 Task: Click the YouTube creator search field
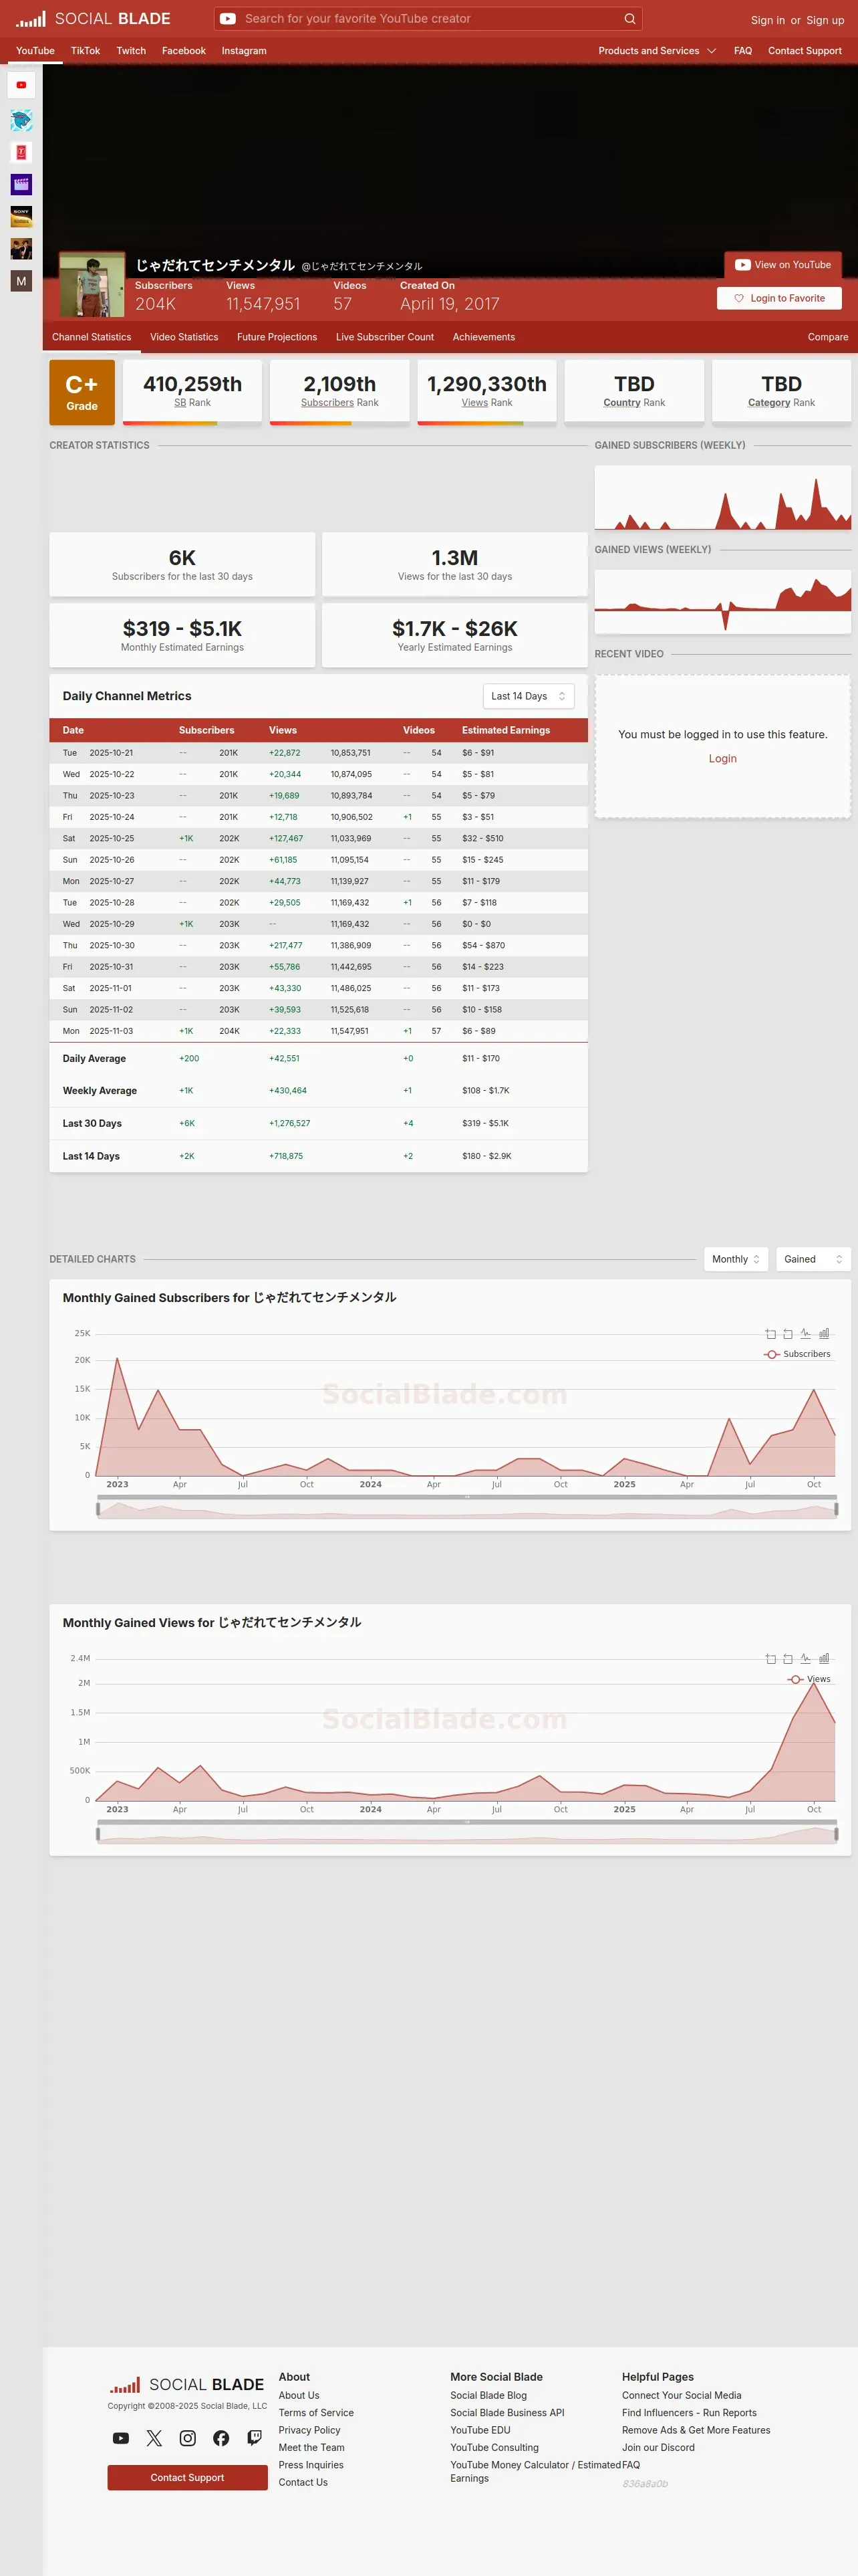[430, 19]
